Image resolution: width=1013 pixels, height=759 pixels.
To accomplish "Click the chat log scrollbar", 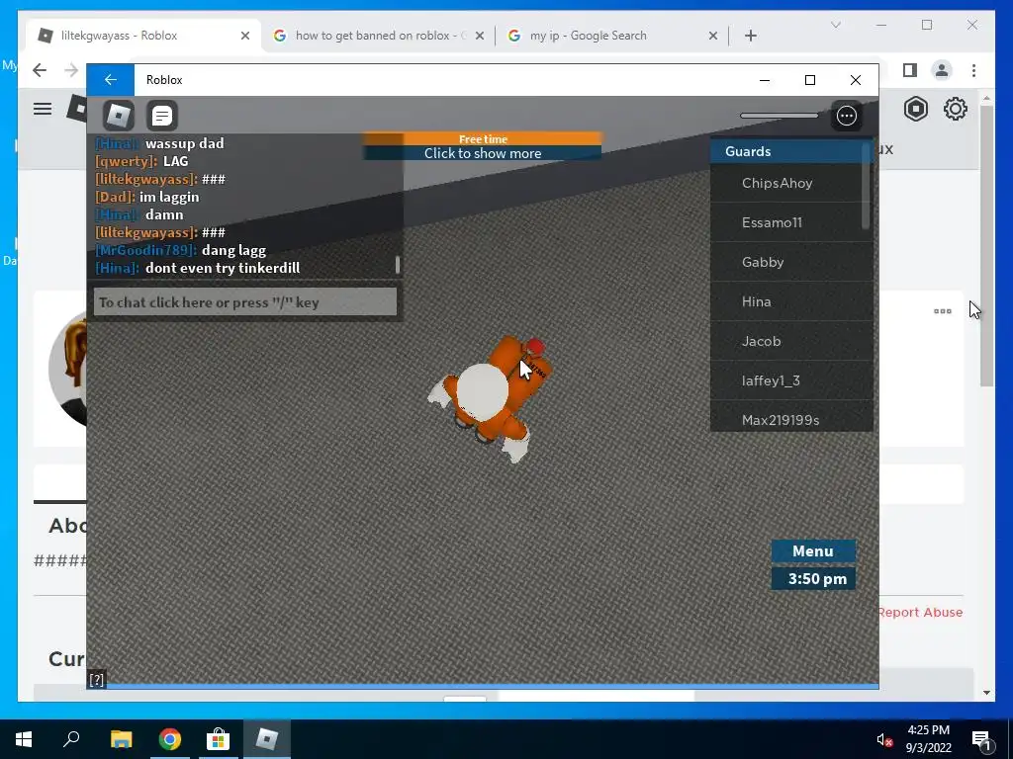I will point(398,265).
